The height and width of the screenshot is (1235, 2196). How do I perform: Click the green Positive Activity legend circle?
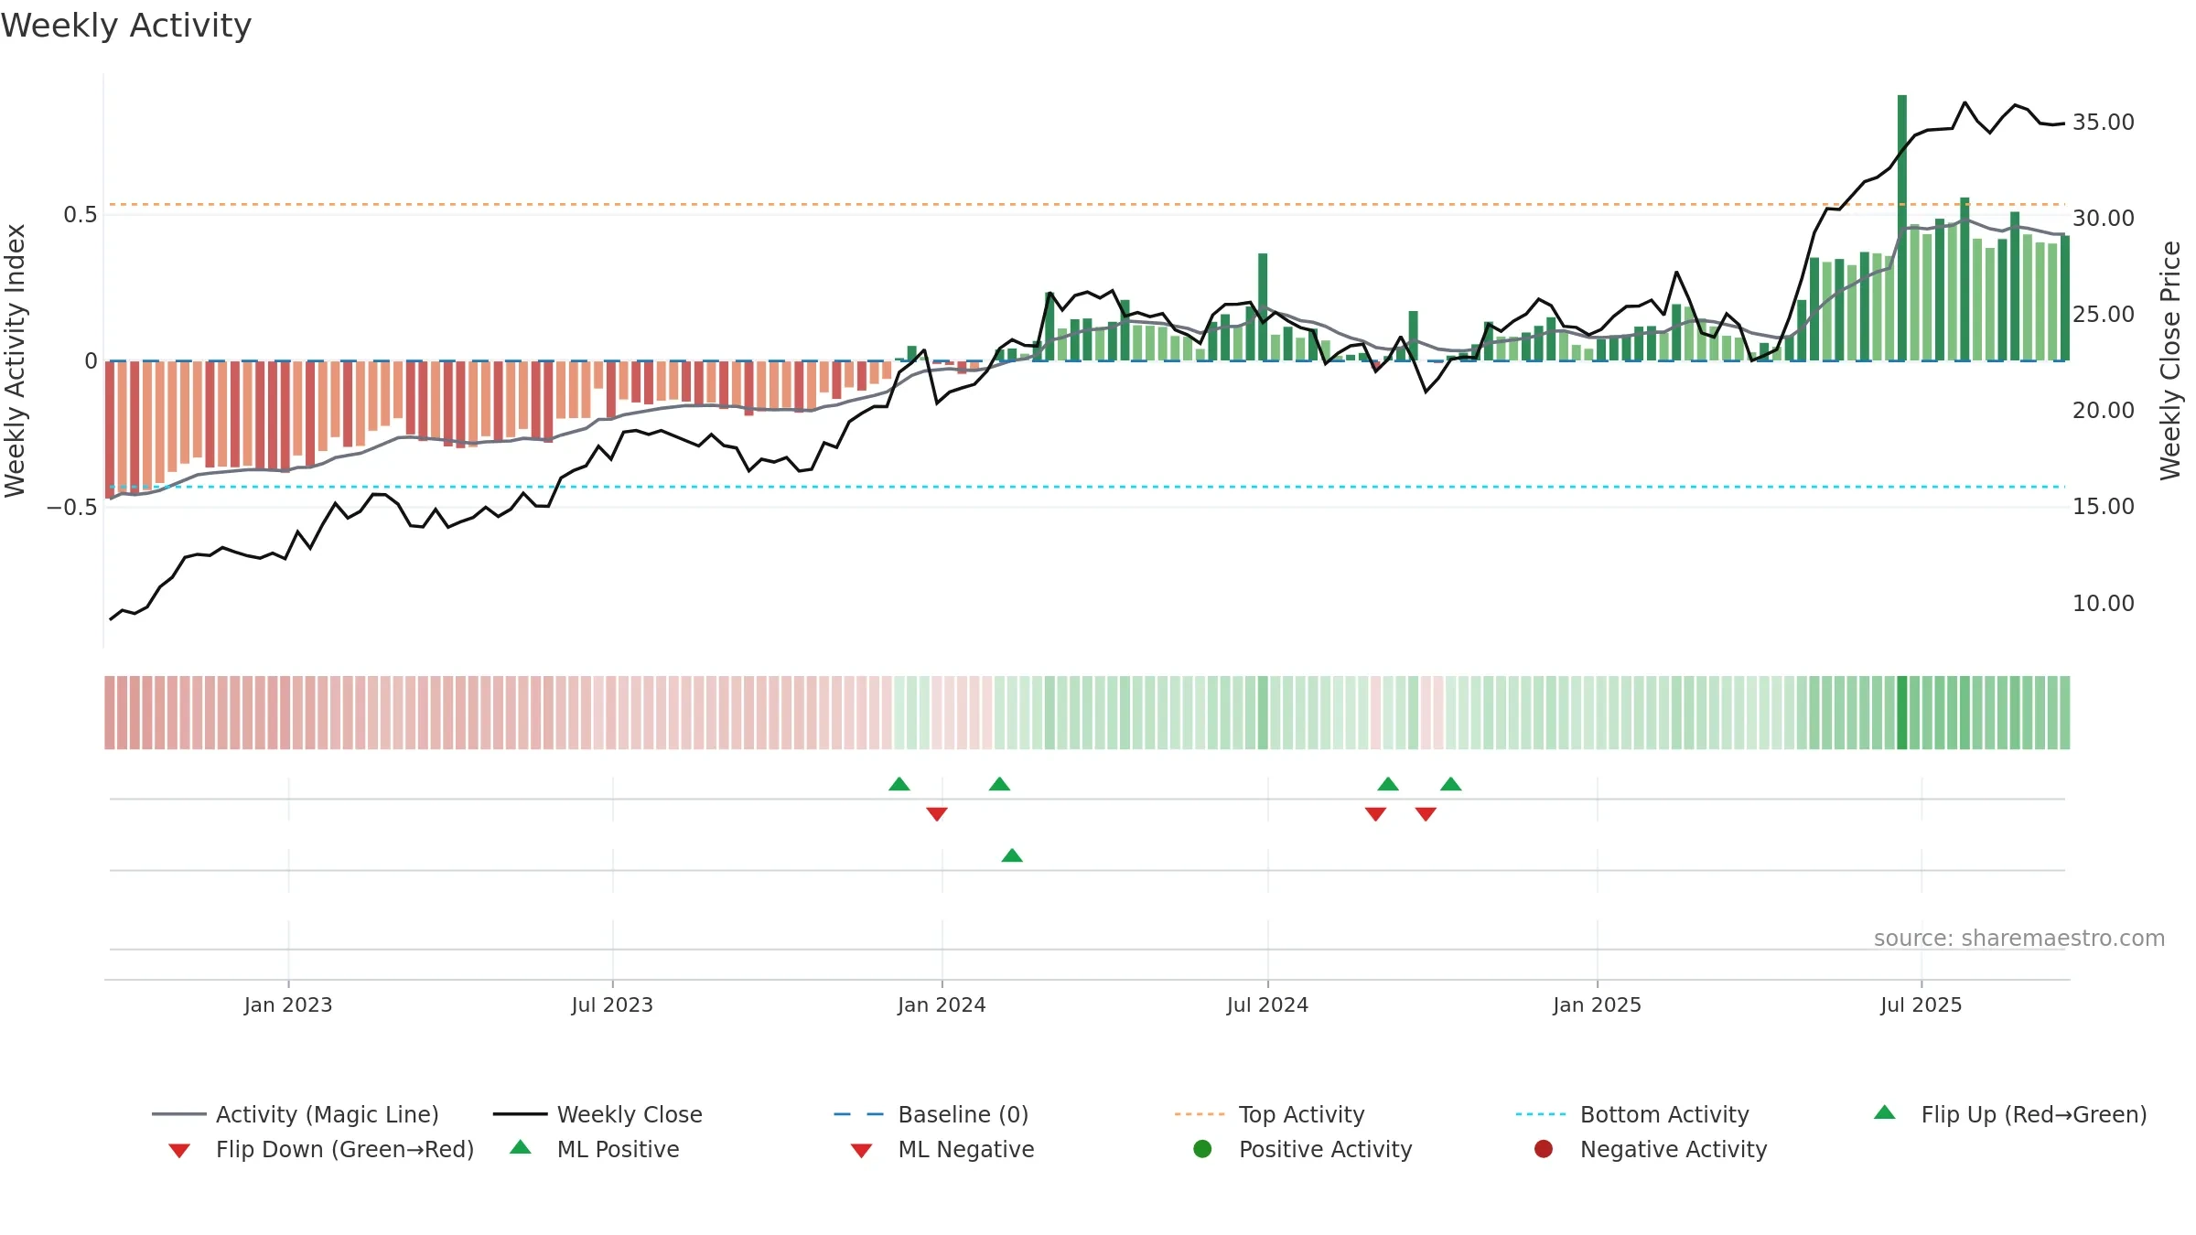click(1202, 1149)
